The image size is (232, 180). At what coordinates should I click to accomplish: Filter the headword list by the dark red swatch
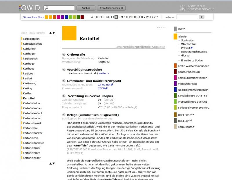[82, 17]
